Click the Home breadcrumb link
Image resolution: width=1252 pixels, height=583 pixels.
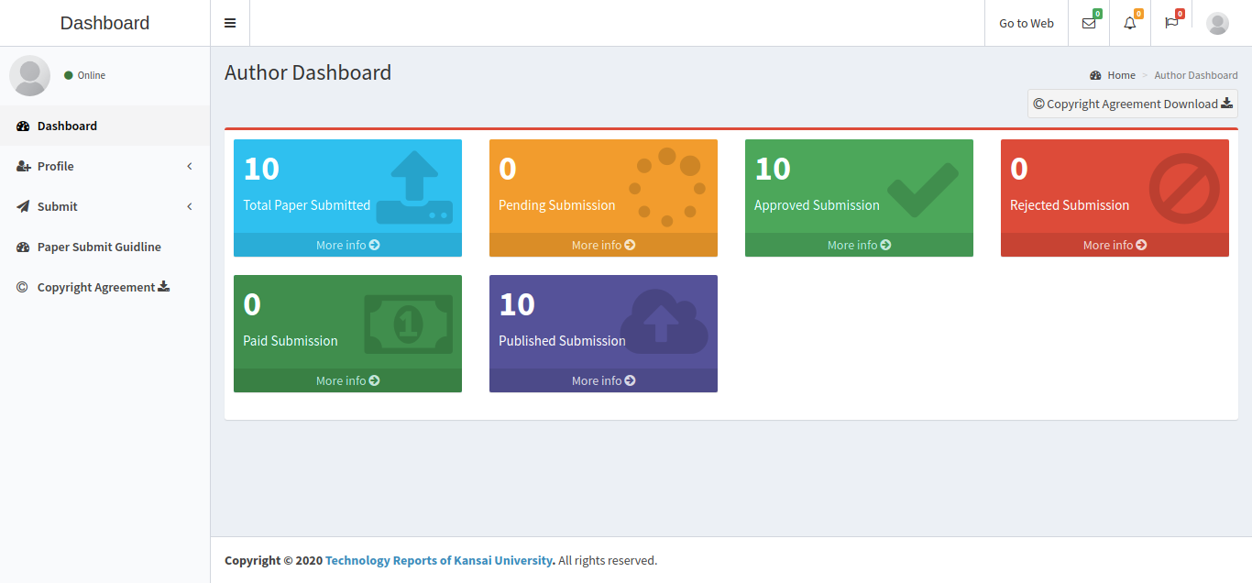click(1121, 75)
